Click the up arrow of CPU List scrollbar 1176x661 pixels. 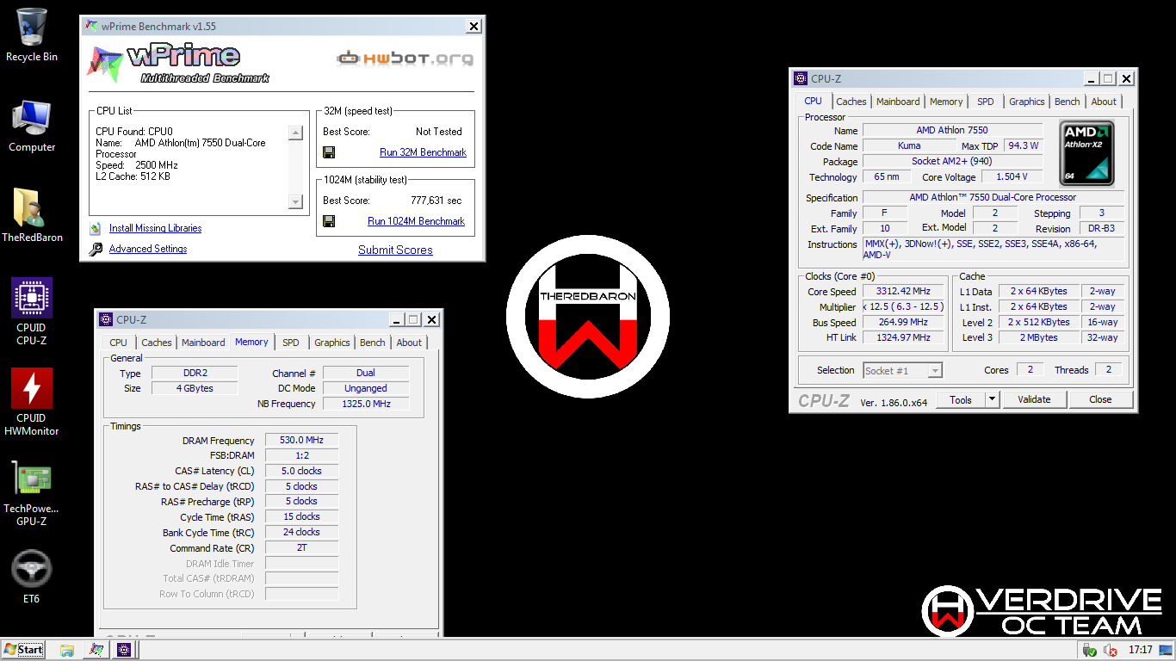[295, 133]
